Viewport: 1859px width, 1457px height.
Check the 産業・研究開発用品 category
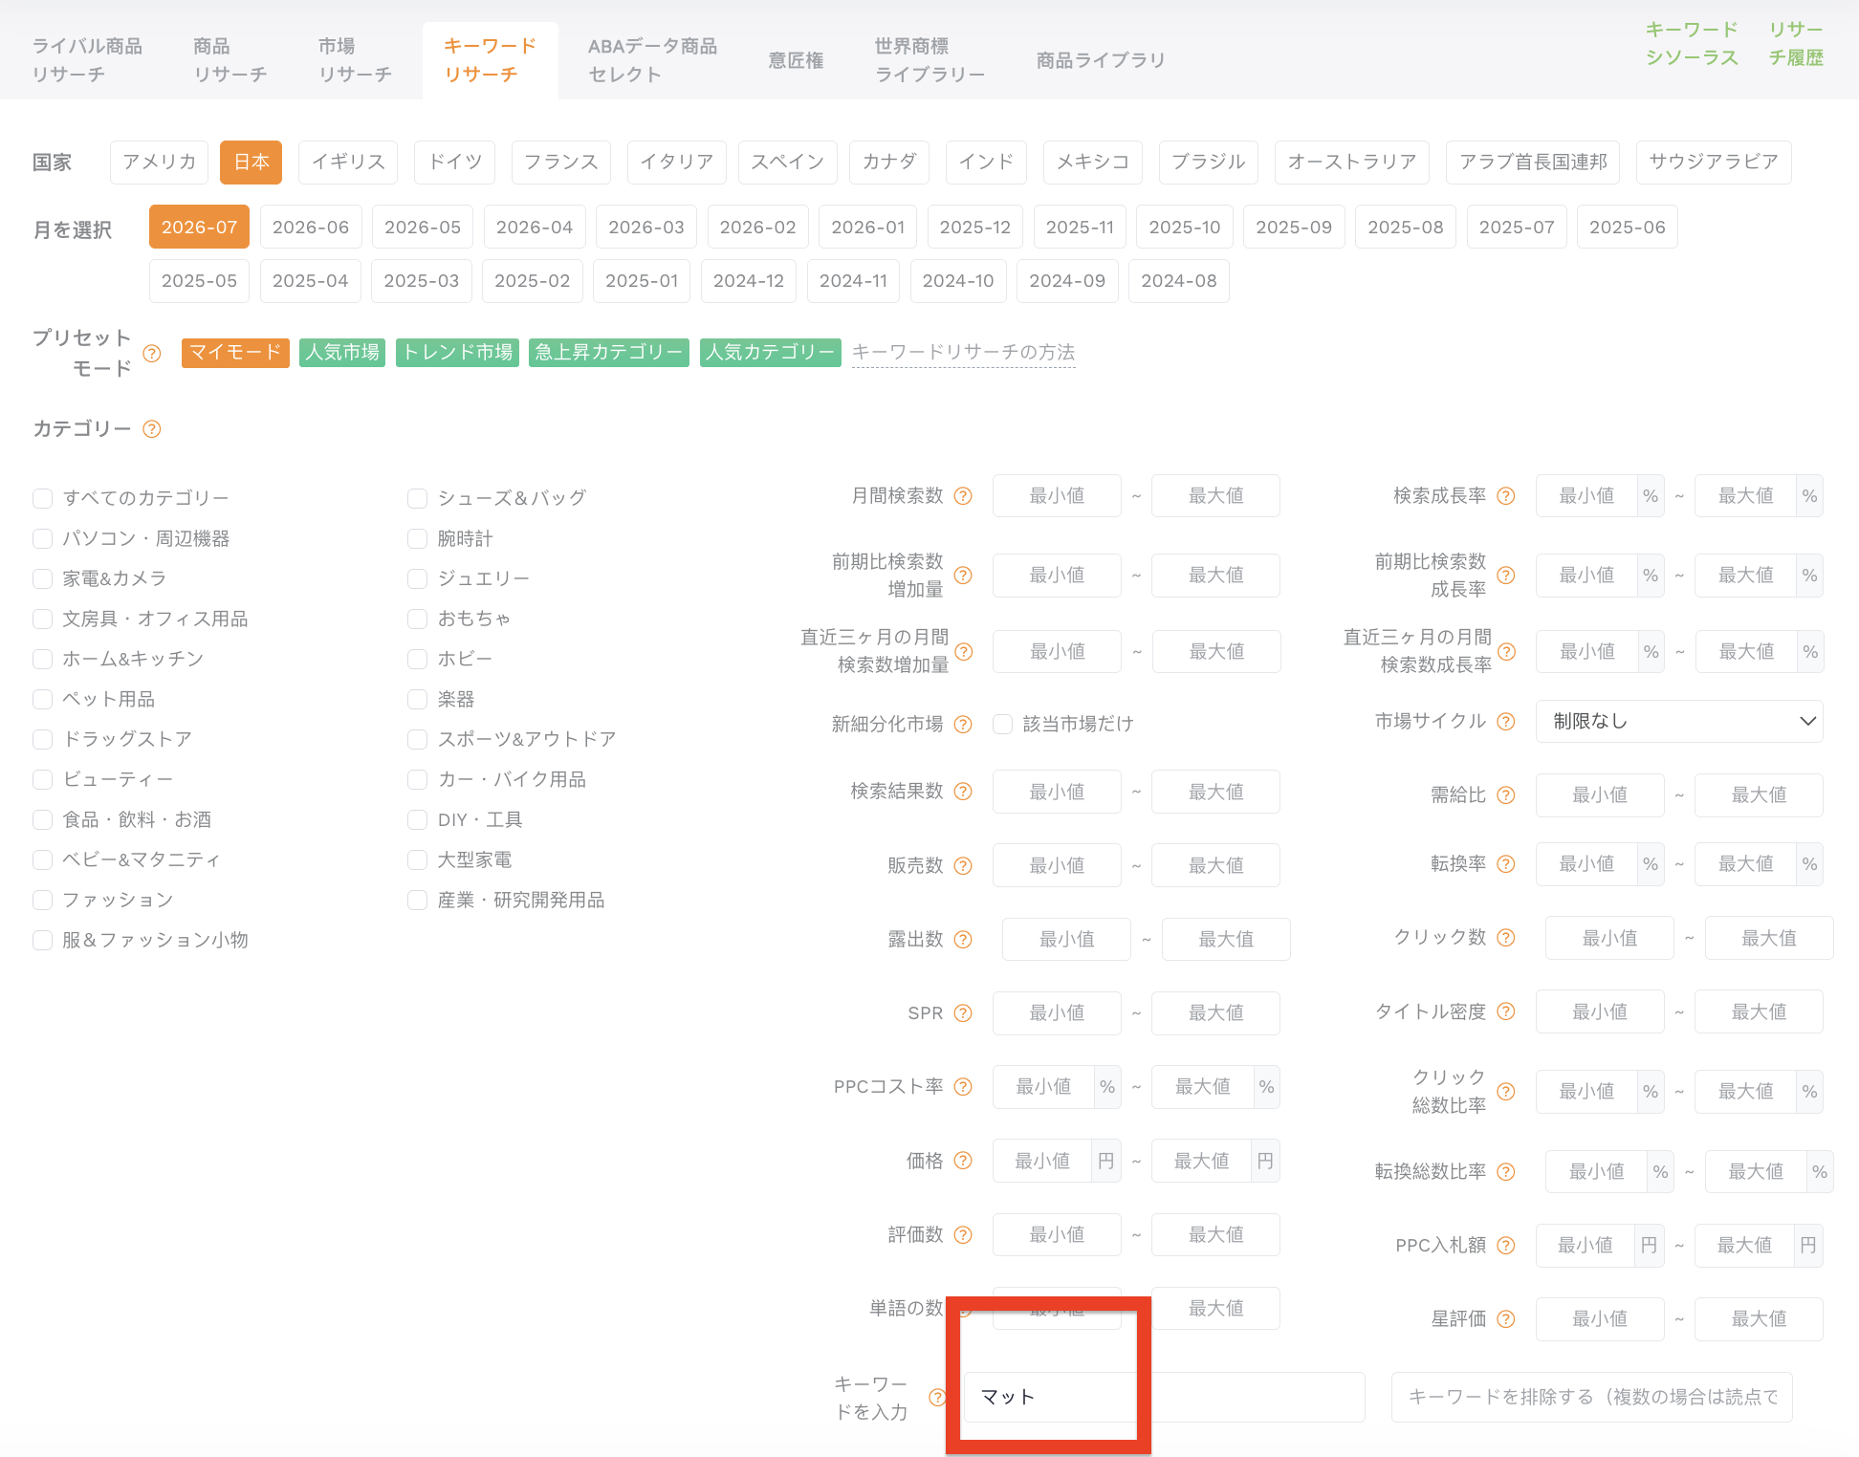click(417, 900)
